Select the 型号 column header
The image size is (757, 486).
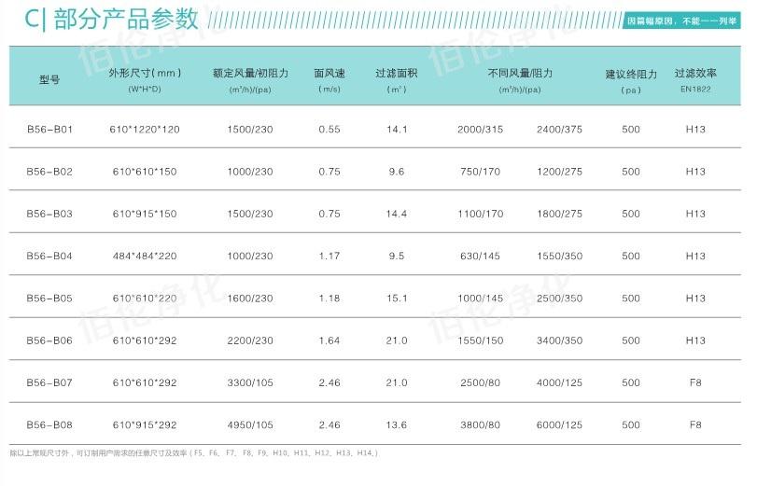point(49,80)
